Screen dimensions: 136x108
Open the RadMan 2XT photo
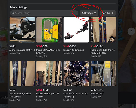pos(103,74)
